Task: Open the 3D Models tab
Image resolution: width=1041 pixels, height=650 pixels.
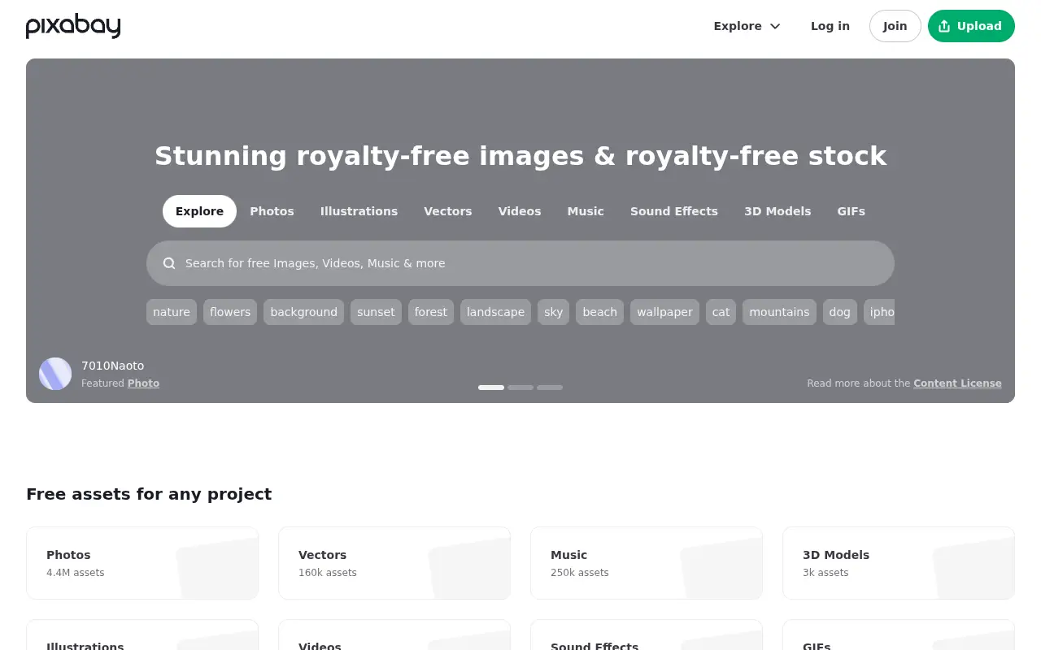Action: click(x=777, y=211)
